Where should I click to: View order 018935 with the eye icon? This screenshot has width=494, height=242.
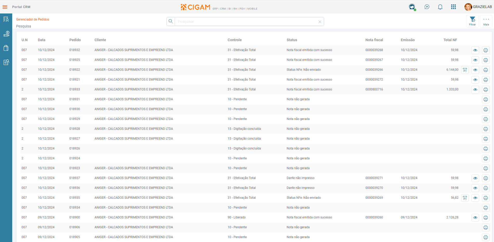click(x=475, y=198)
